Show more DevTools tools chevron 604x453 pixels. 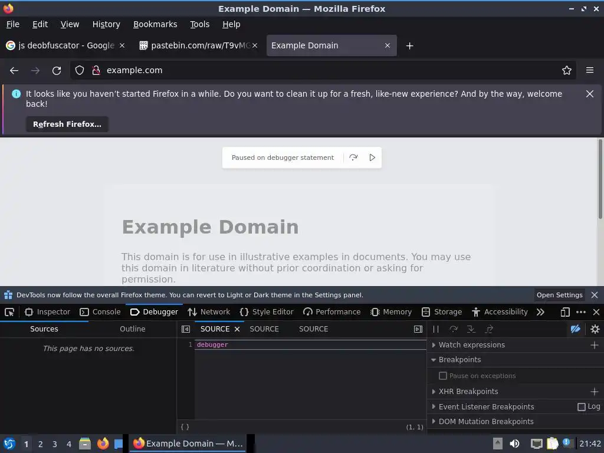click(540, 312)
